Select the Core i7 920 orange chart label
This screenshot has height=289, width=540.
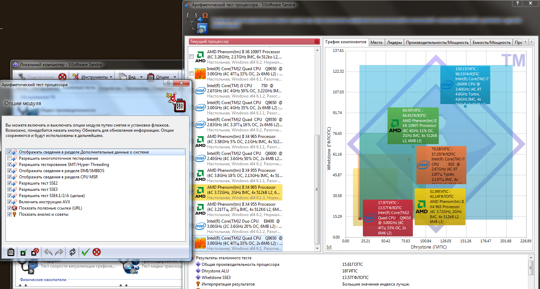pos(441,165)
